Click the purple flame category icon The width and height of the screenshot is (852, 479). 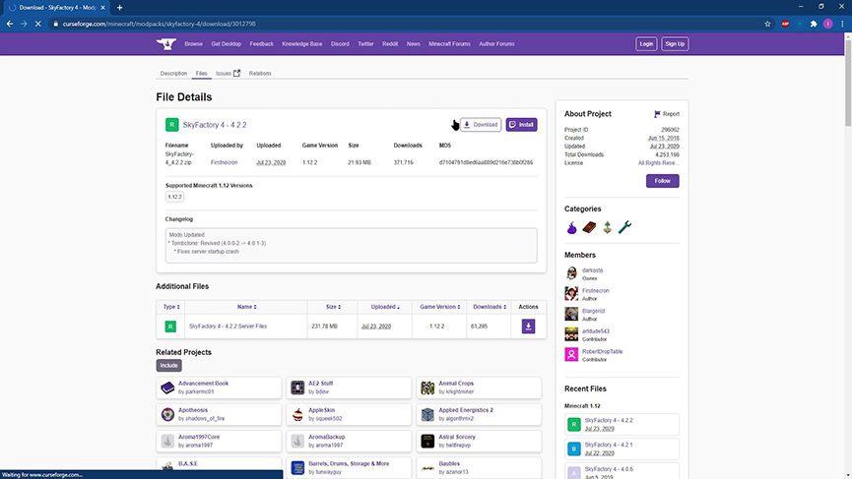[571, 227]
